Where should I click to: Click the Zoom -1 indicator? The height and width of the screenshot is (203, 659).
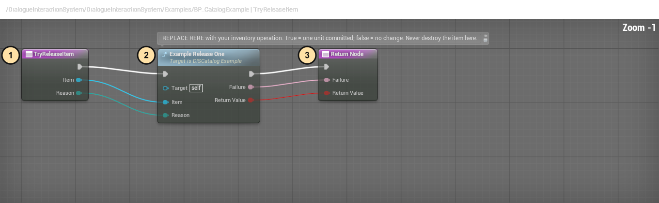(x=639, y=28)
